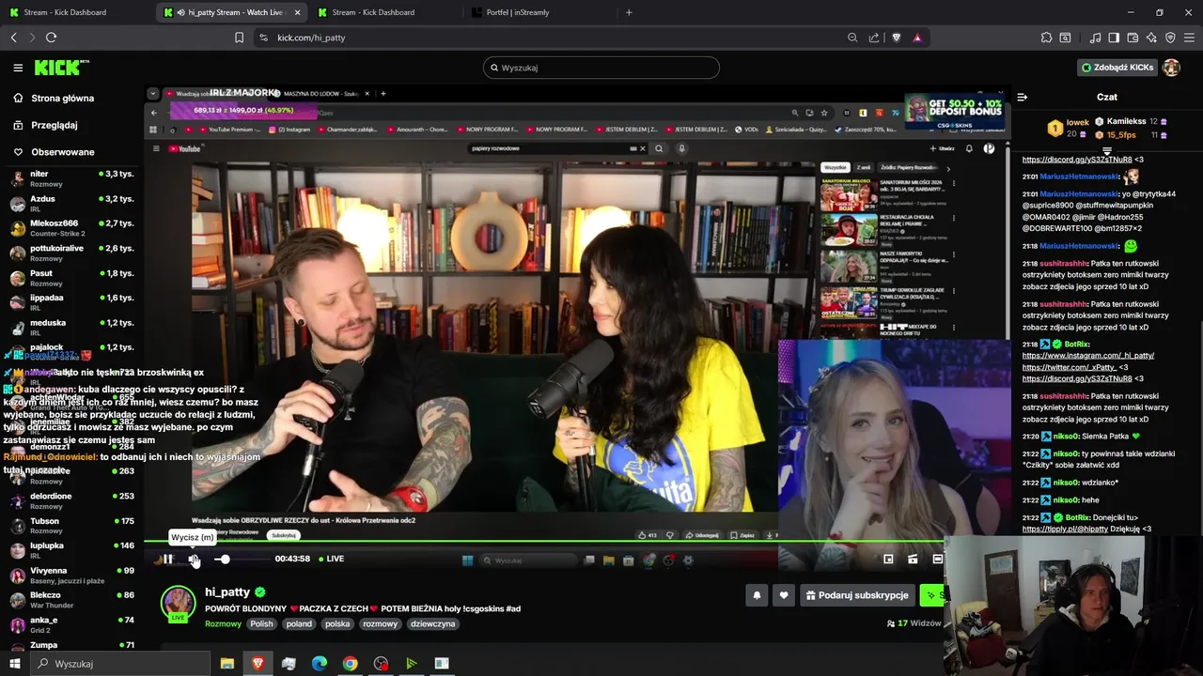Open media control music note icon
The height and width of the screenshot is (676, 1203).
point(1095,38)
